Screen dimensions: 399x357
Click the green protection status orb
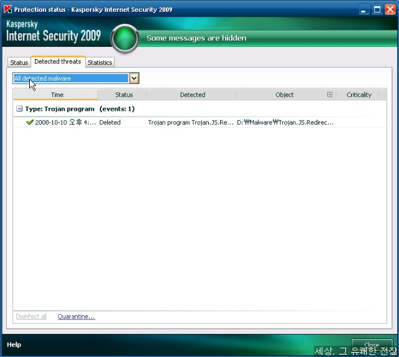(125, 39)
